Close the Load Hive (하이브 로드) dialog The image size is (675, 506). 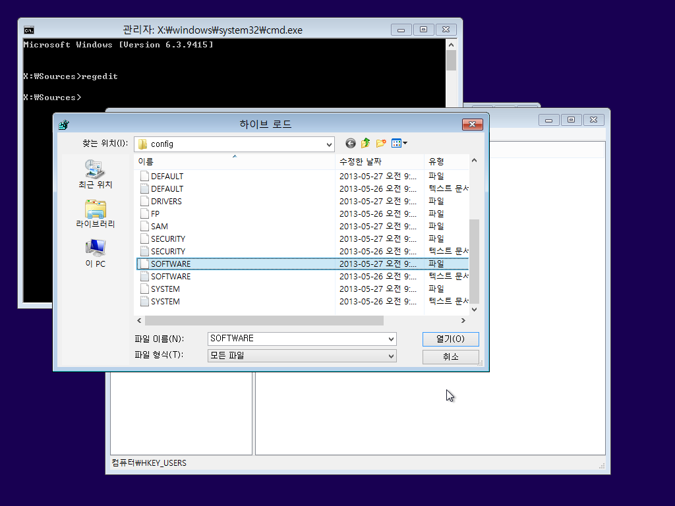click(x=472, y=125)
